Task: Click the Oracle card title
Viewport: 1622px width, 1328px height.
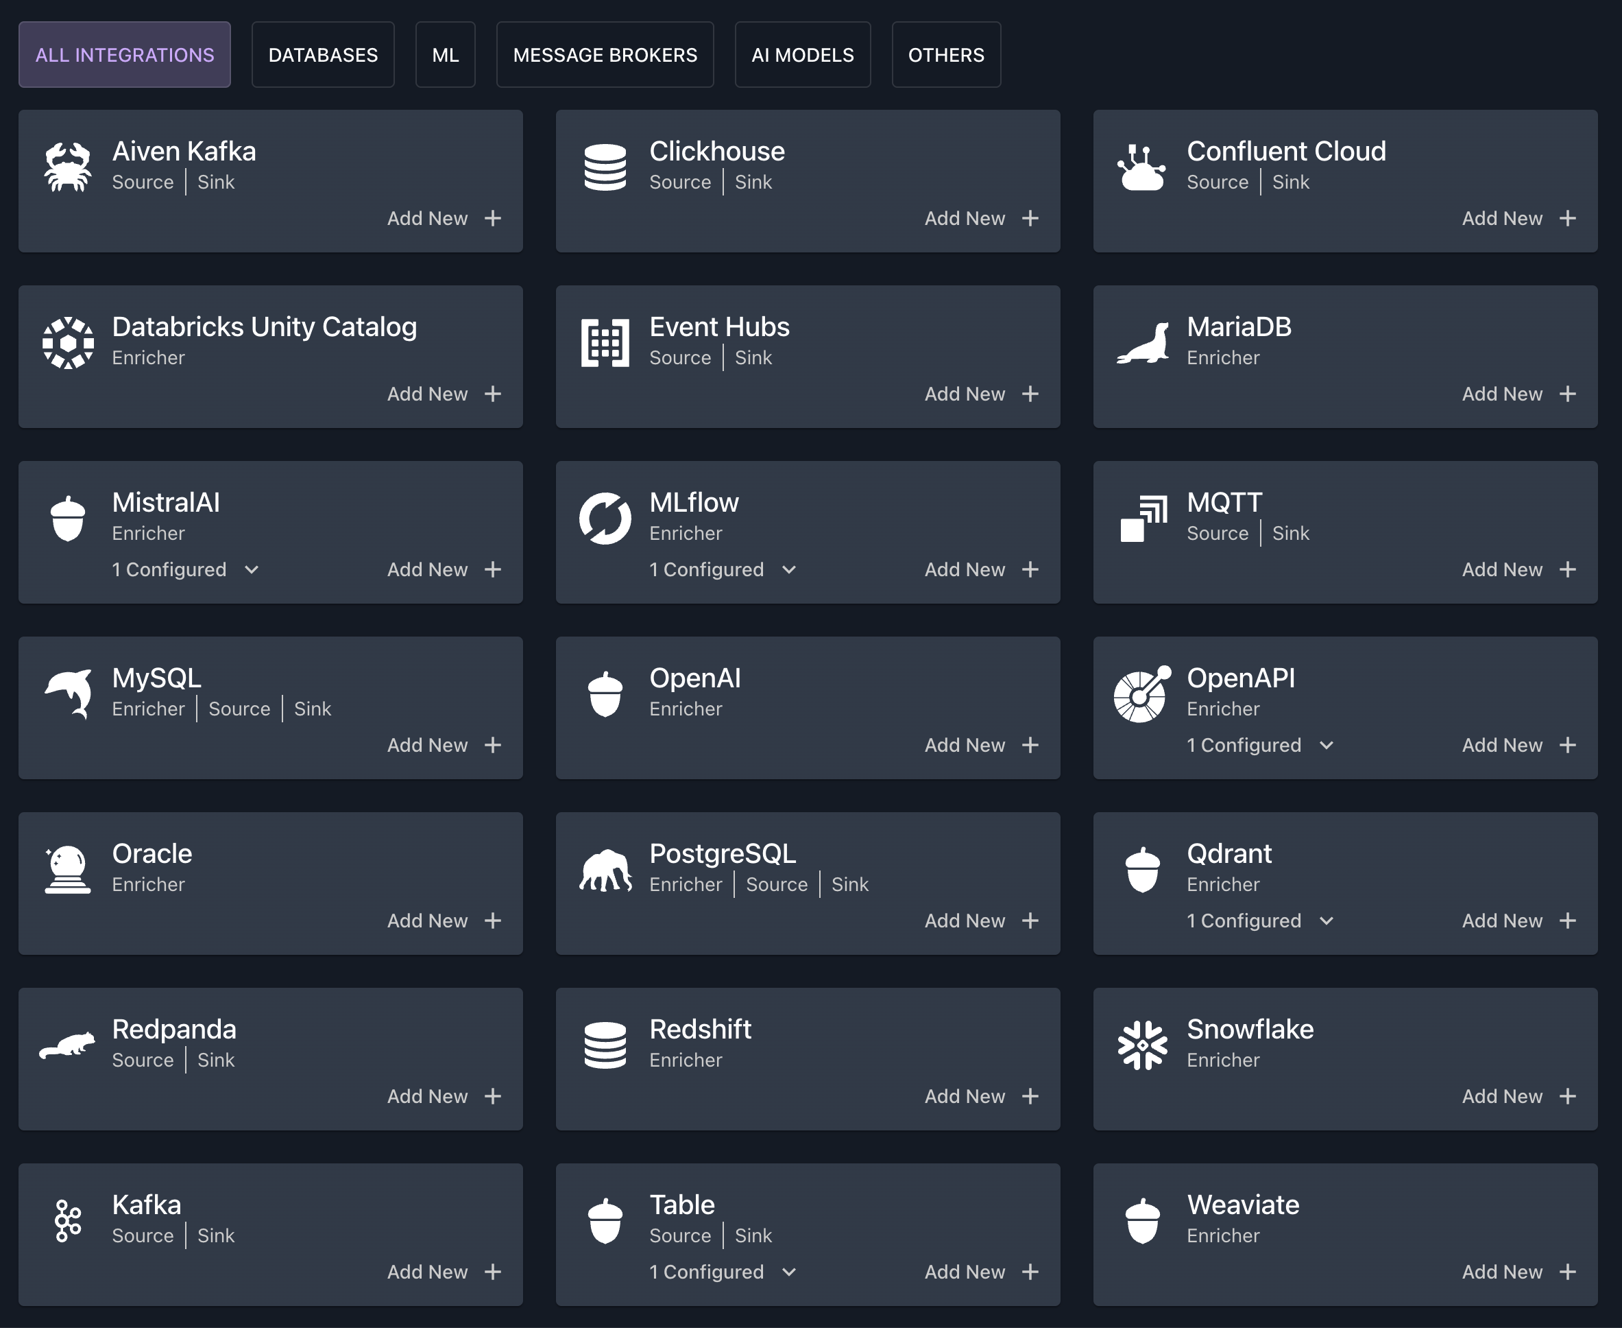Action: (152, 854)
